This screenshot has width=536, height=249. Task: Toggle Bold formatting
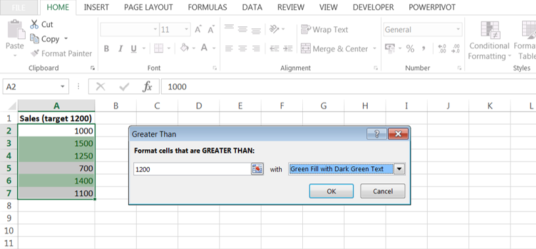pyautogui.click(x=106, y=49)
